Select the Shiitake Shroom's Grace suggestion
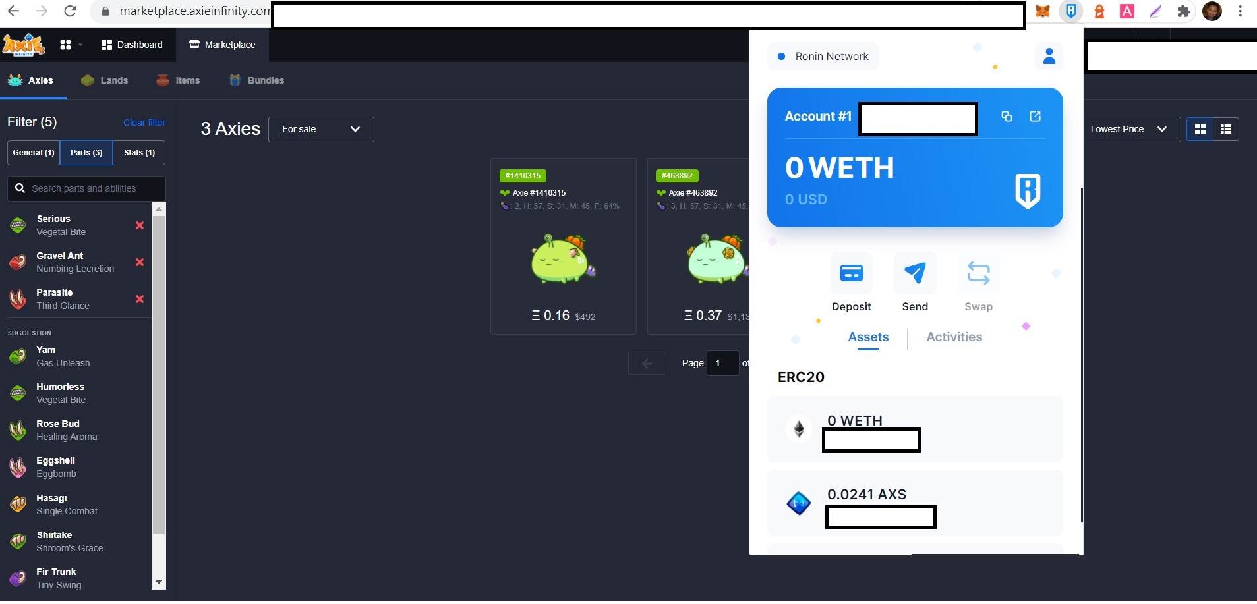 tap(78, 541)
